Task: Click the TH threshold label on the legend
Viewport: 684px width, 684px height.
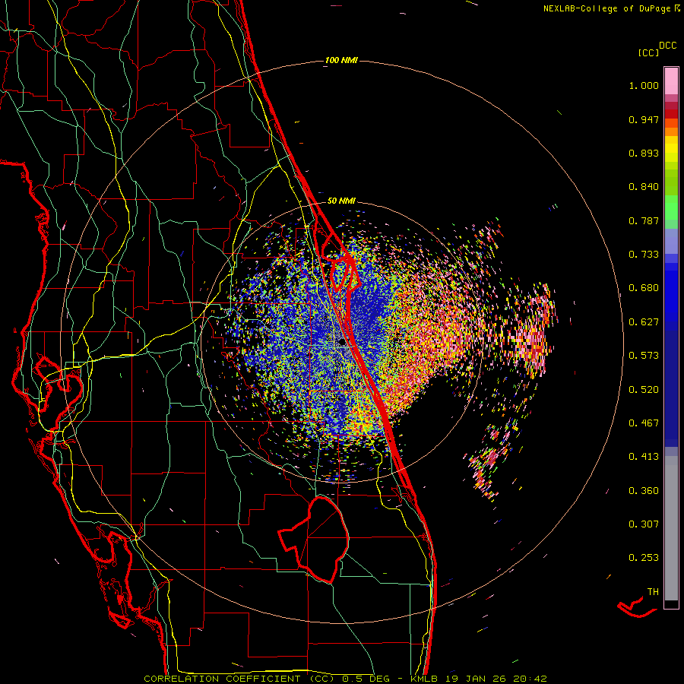Action: point(653,592)
